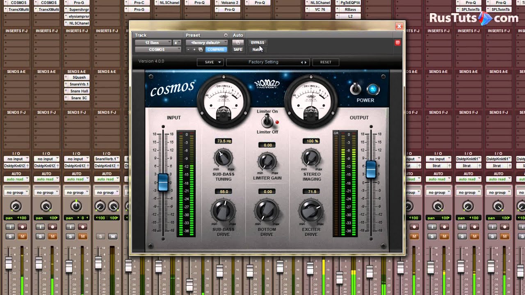This screenshot has width=525, height=295.
Task: Open the auto read selector on SQuash send channel
Action: pyautogui.click(x=76, y=179)
